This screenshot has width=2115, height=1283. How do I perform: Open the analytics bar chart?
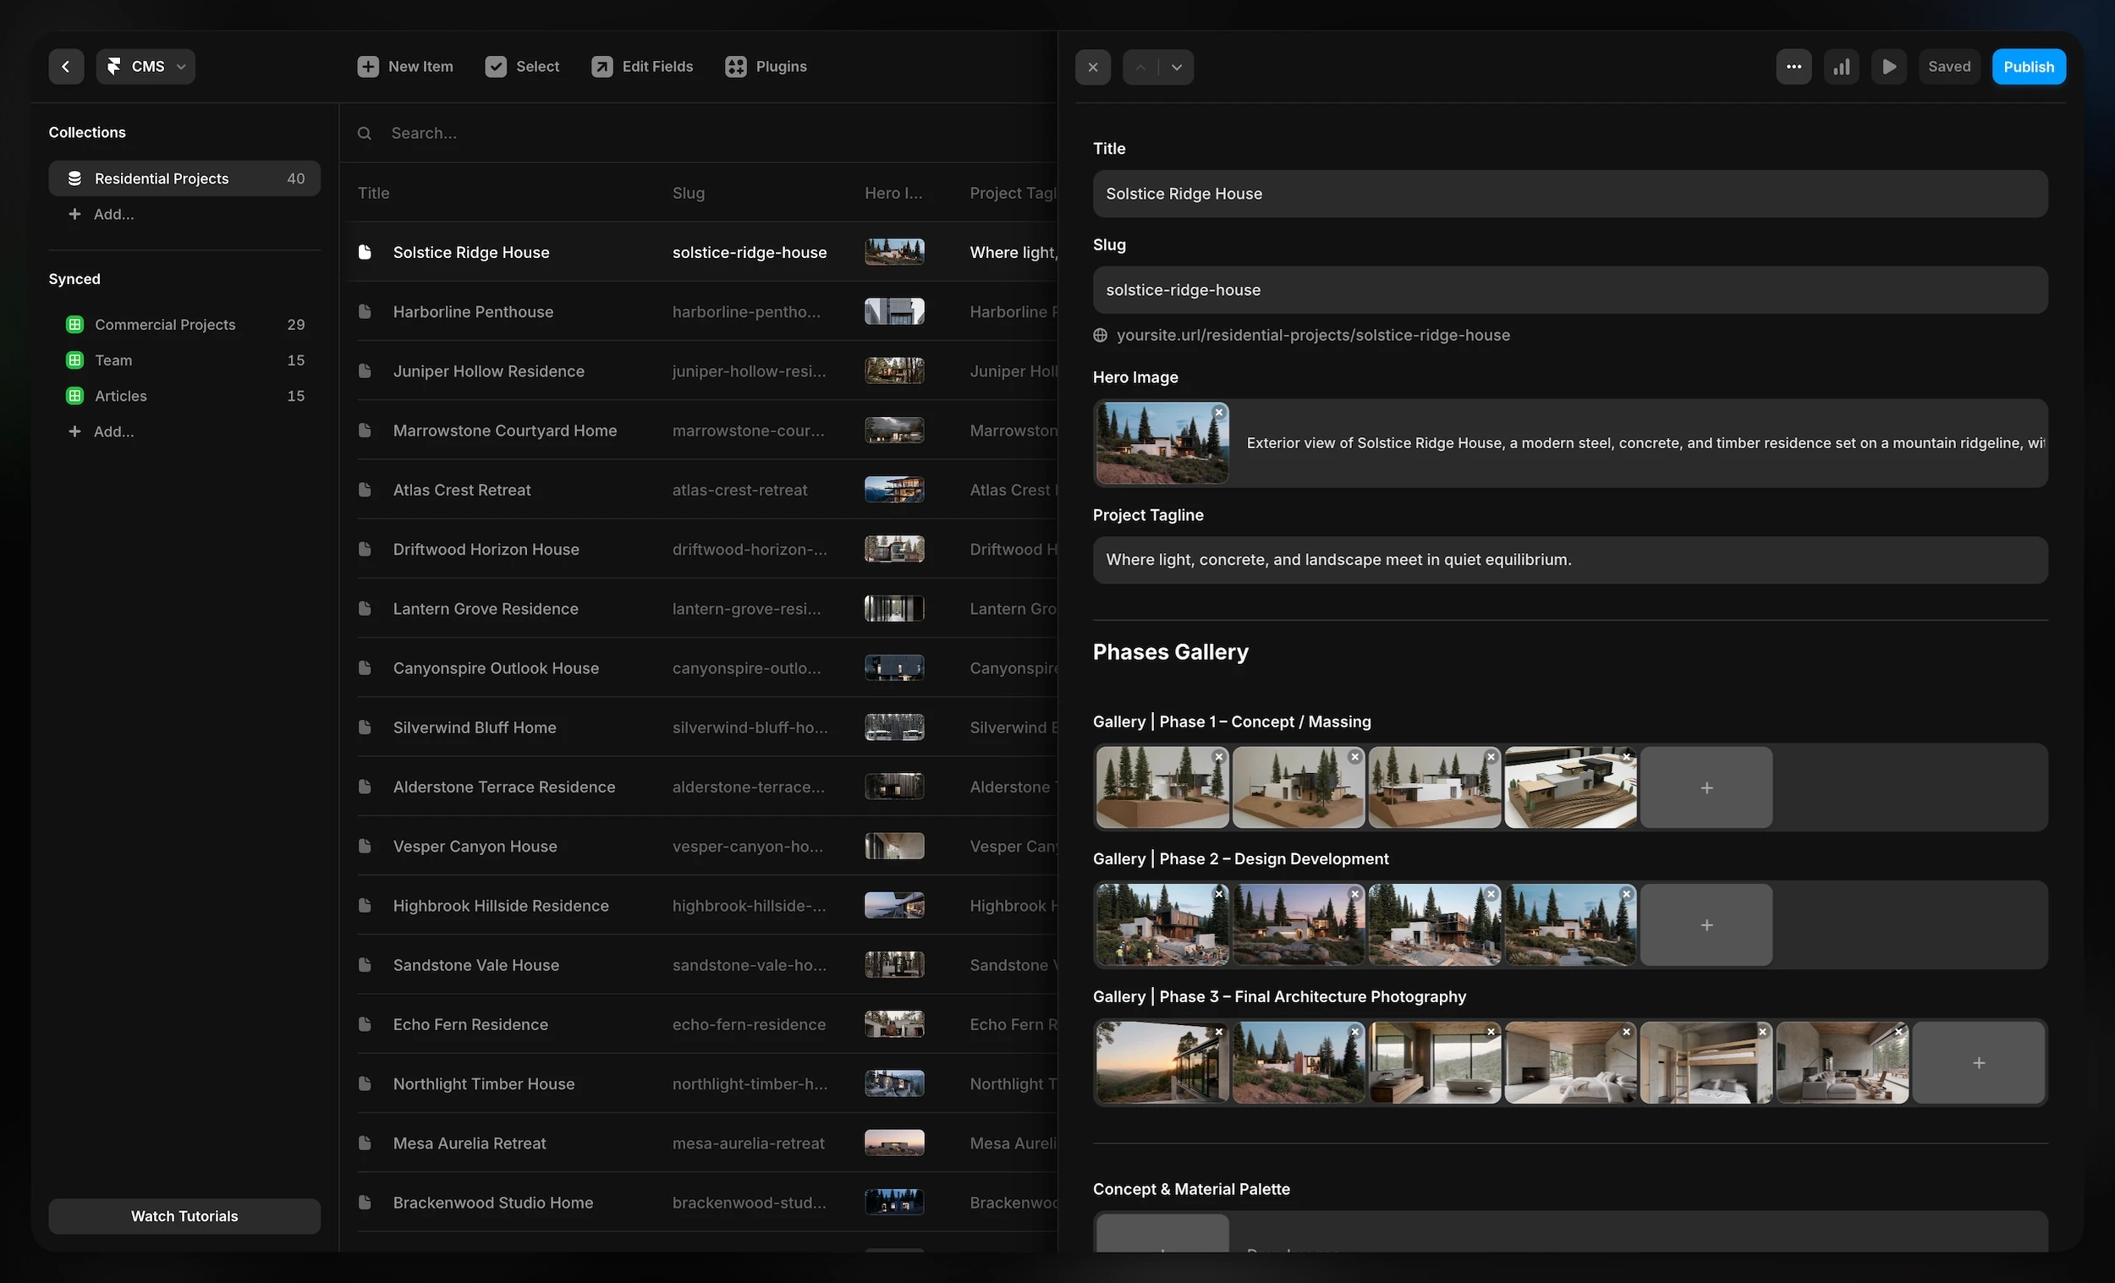click(1841, 66)
